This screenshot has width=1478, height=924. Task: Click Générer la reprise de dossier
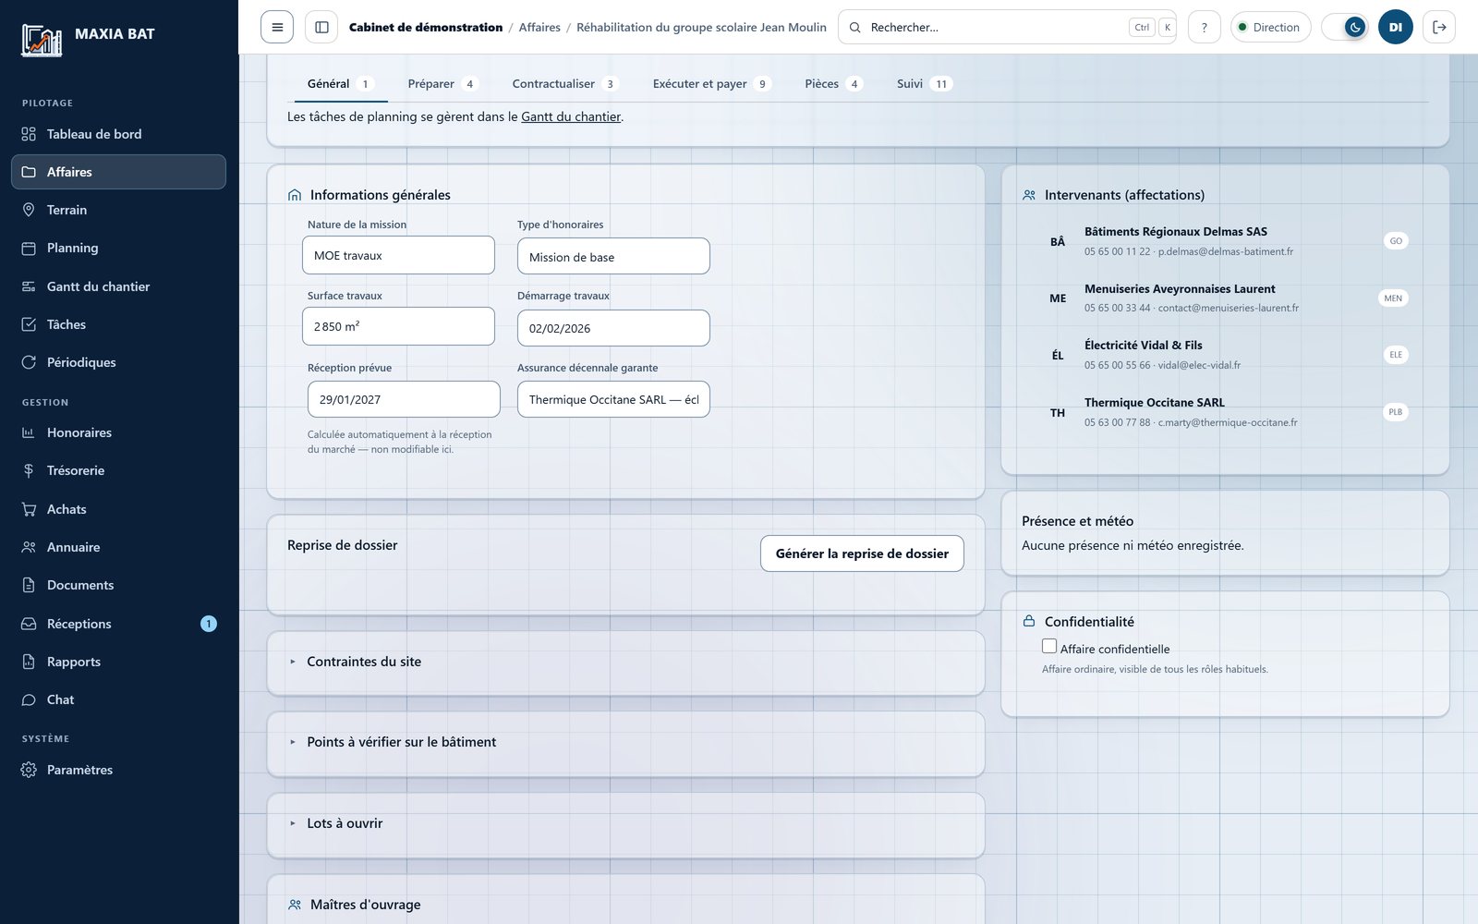pyautogui.click(x=862, y=553)
